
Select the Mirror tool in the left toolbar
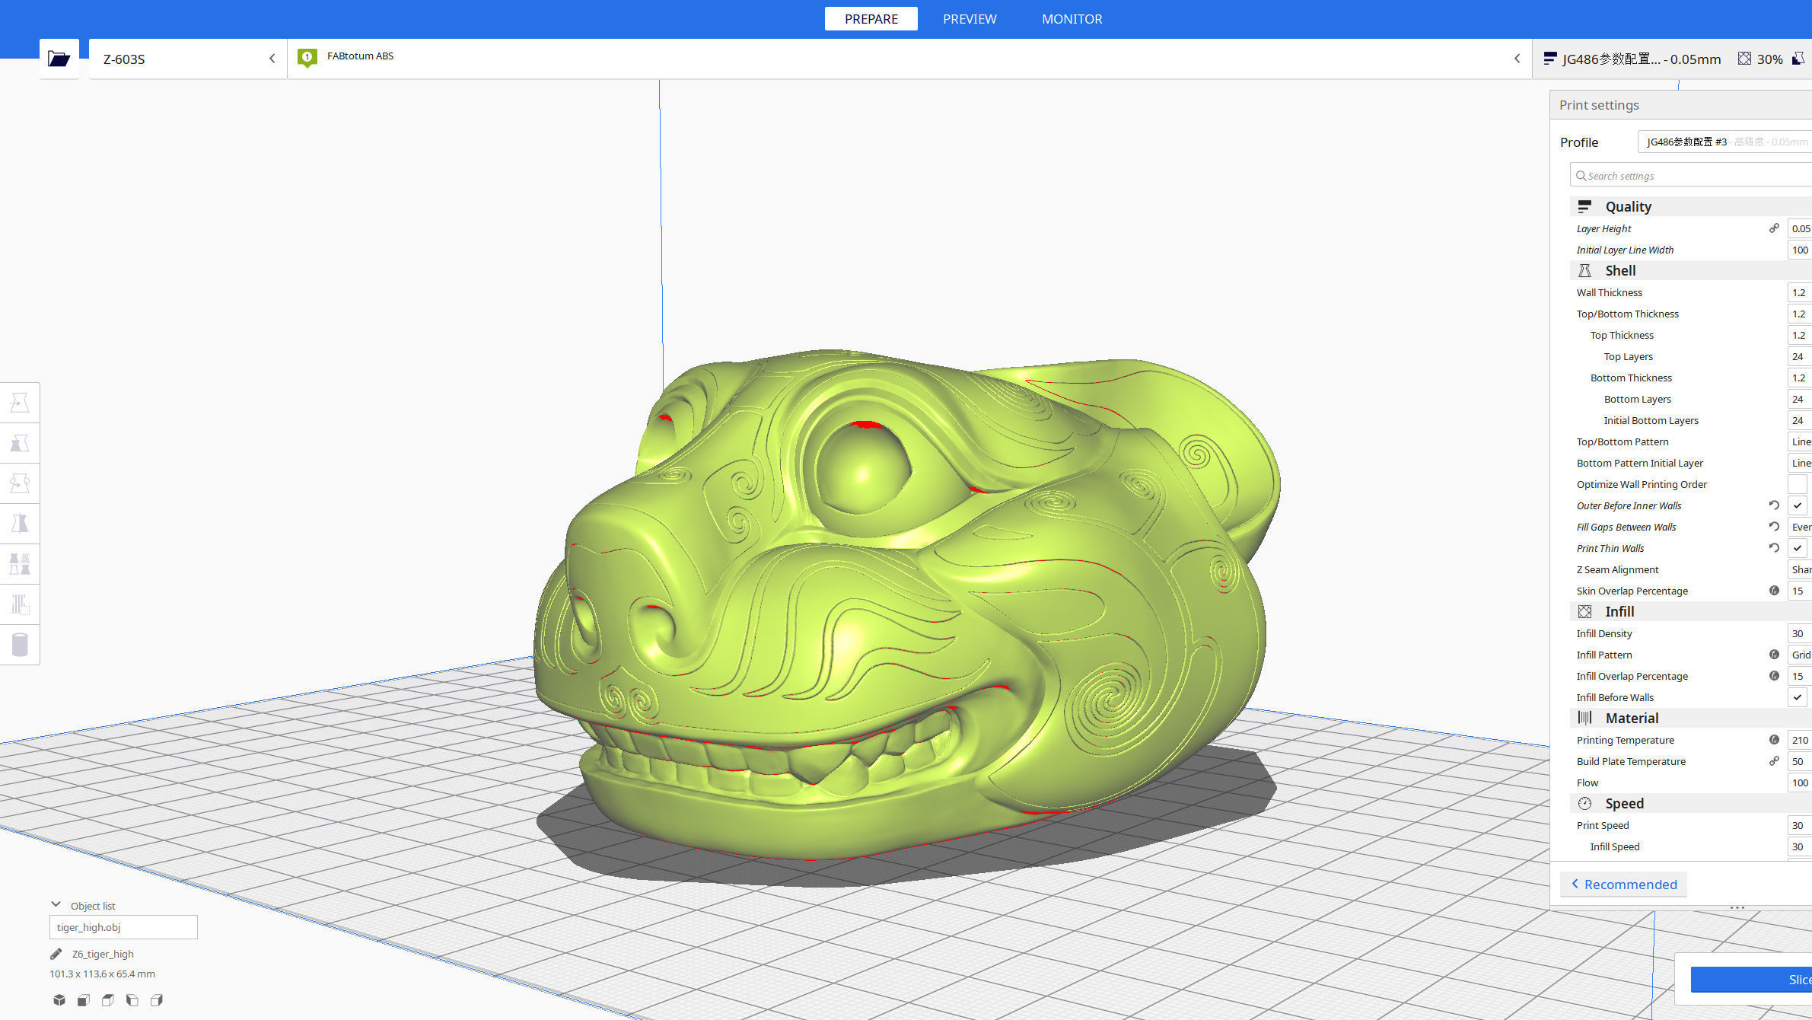(x=20, y=524)
